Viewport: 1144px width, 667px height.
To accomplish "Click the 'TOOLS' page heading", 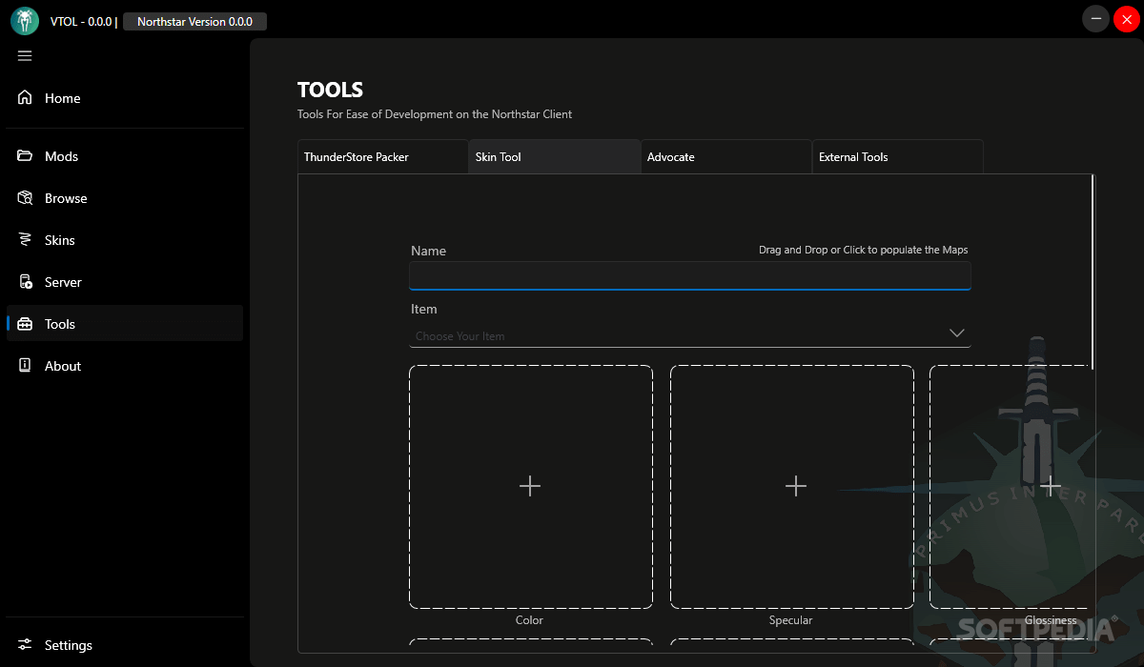I will point(330,90).
